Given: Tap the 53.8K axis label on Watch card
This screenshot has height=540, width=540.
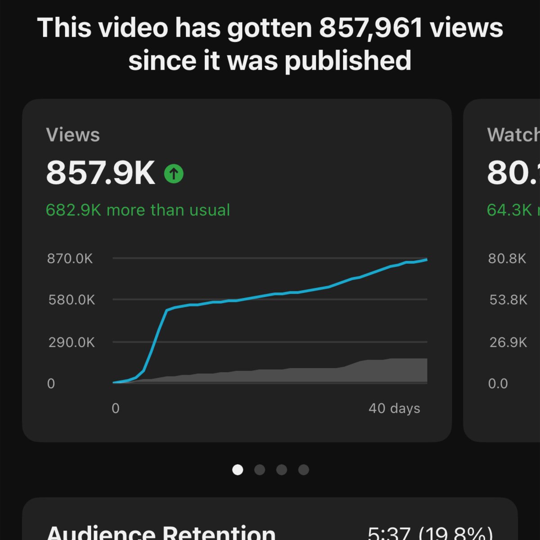Looking at the screenshot, I should click(x=508, y=300).
